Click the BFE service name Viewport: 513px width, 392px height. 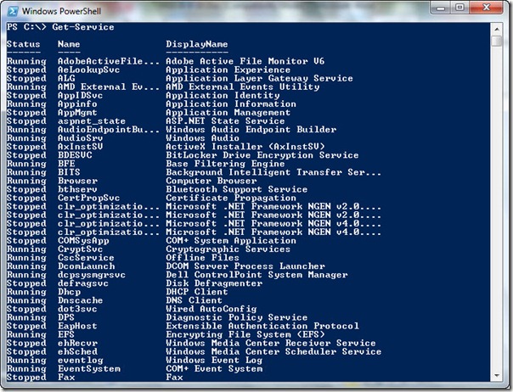point(66,164)
